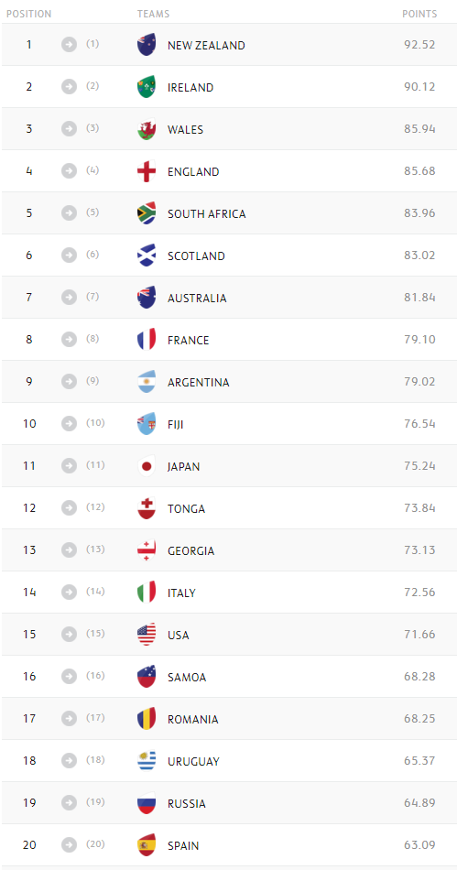Click the New Zealand flag icon
Viewport: 457px width, 870px height.
[x=147, y=44]
